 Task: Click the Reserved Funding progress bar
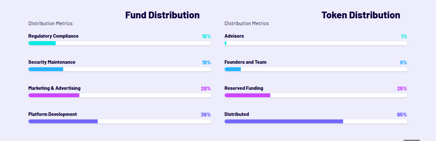pyautogui.click(x=316, y=95)
